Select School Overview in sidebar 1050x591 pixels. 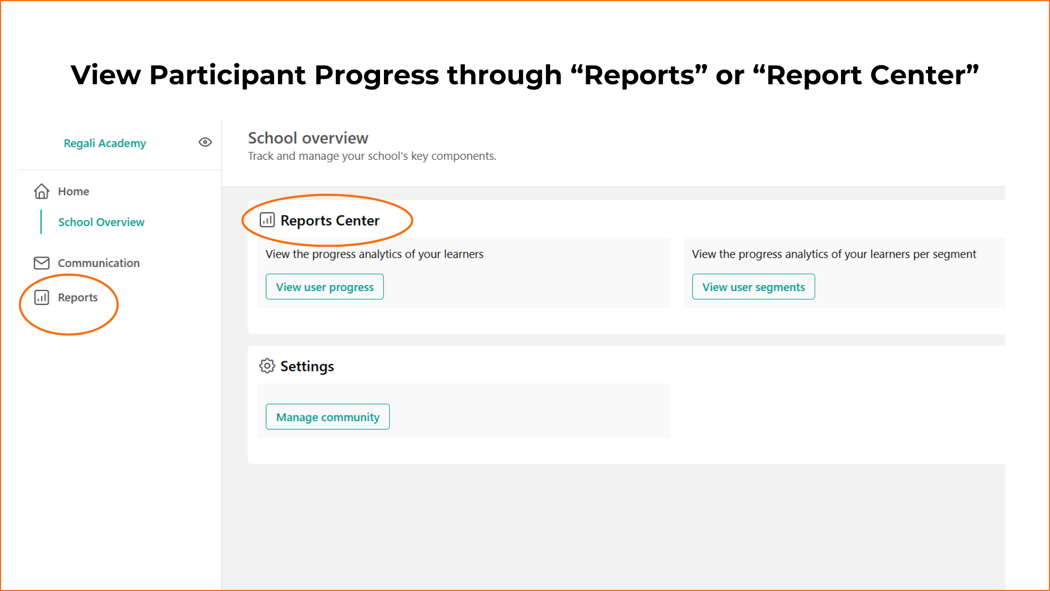(x=101, y=222)
